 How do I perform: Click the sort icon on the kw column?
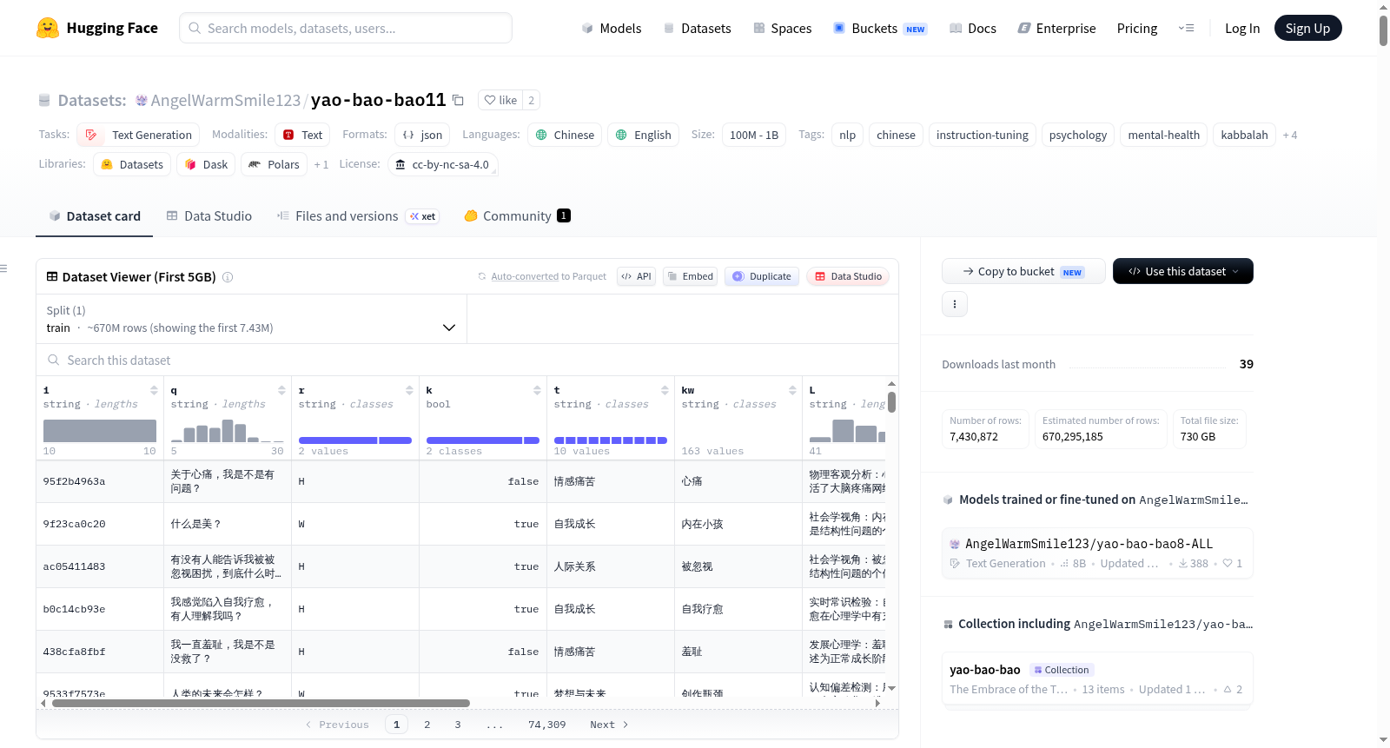pos(792,390)
